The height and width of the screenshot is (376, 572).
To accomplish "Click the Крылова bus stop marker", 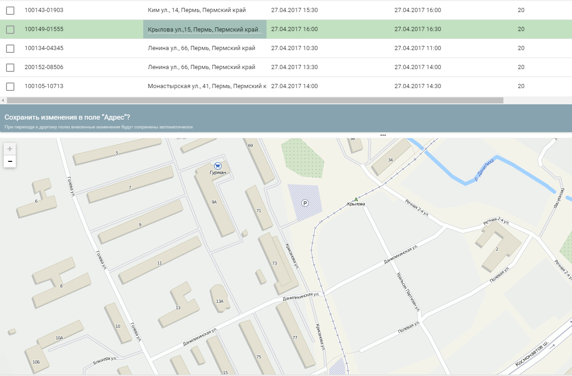I will pyautogui.click(x=356, y=199).
